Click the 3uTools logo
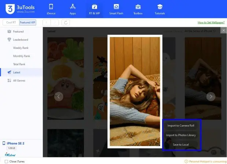 click(x=20, y=9)
